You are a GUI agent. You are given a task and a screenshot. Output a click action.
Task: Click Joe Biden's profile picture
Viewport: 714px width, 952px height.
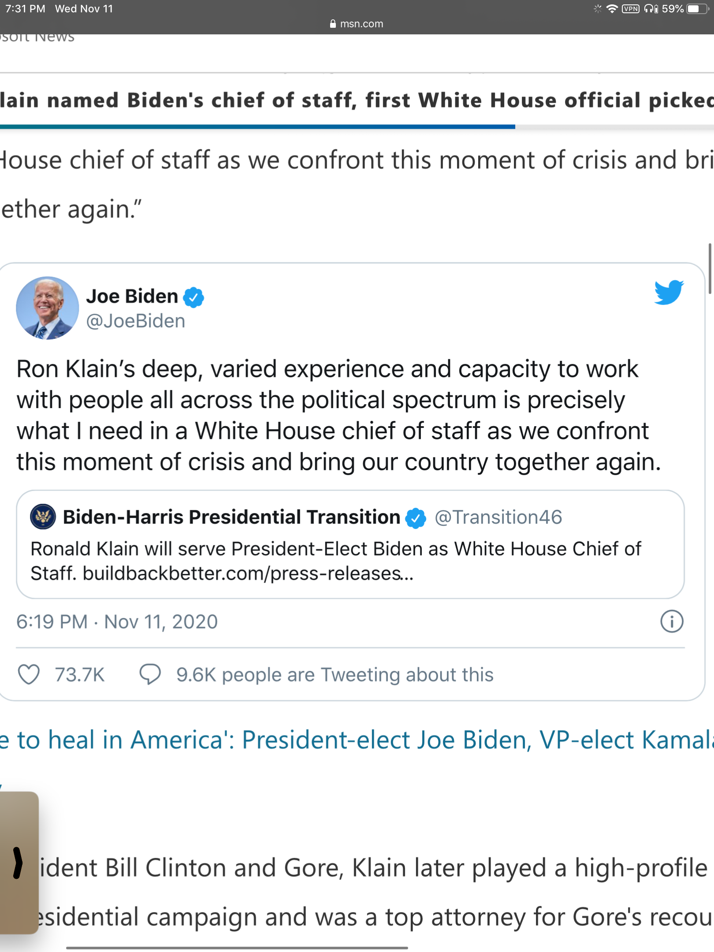coord(47,308)
